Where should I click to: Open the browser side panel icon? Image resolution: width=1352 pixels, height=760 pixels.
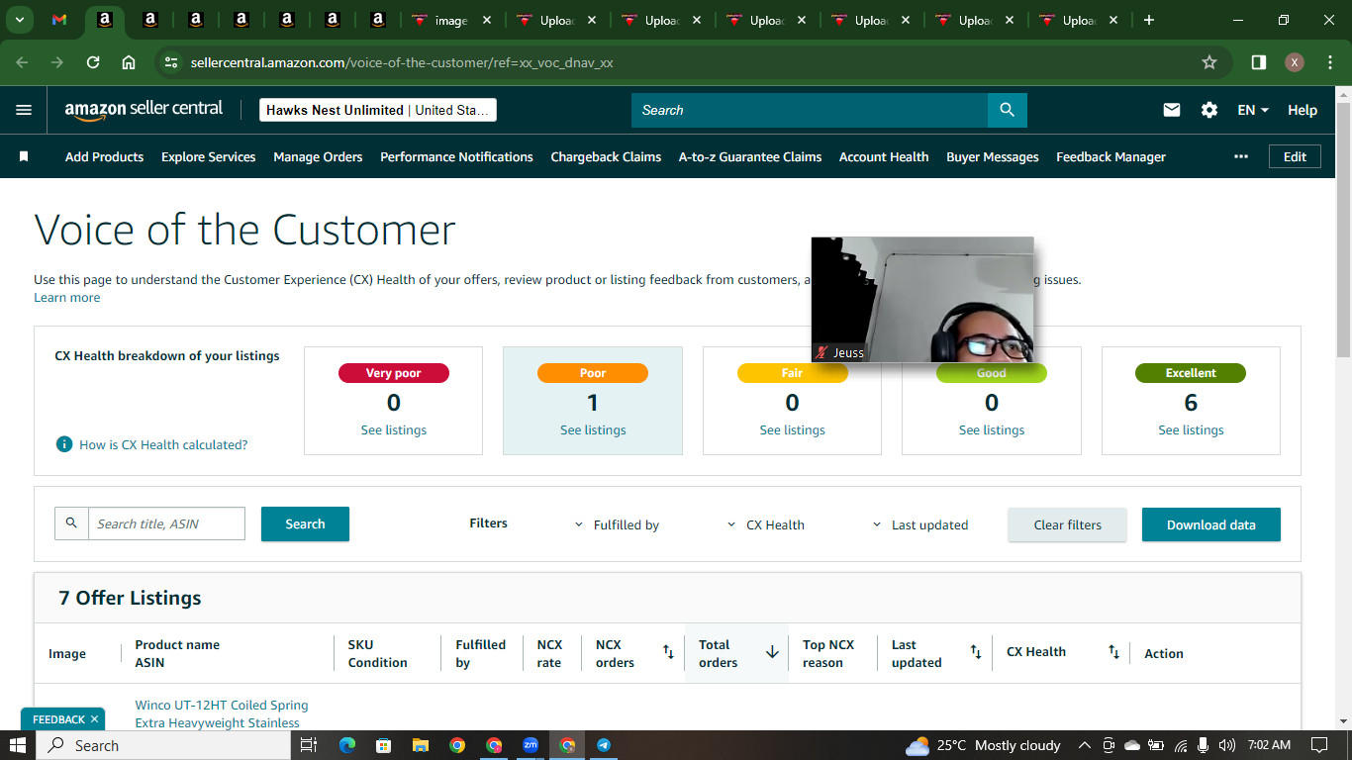point(1259,62)
